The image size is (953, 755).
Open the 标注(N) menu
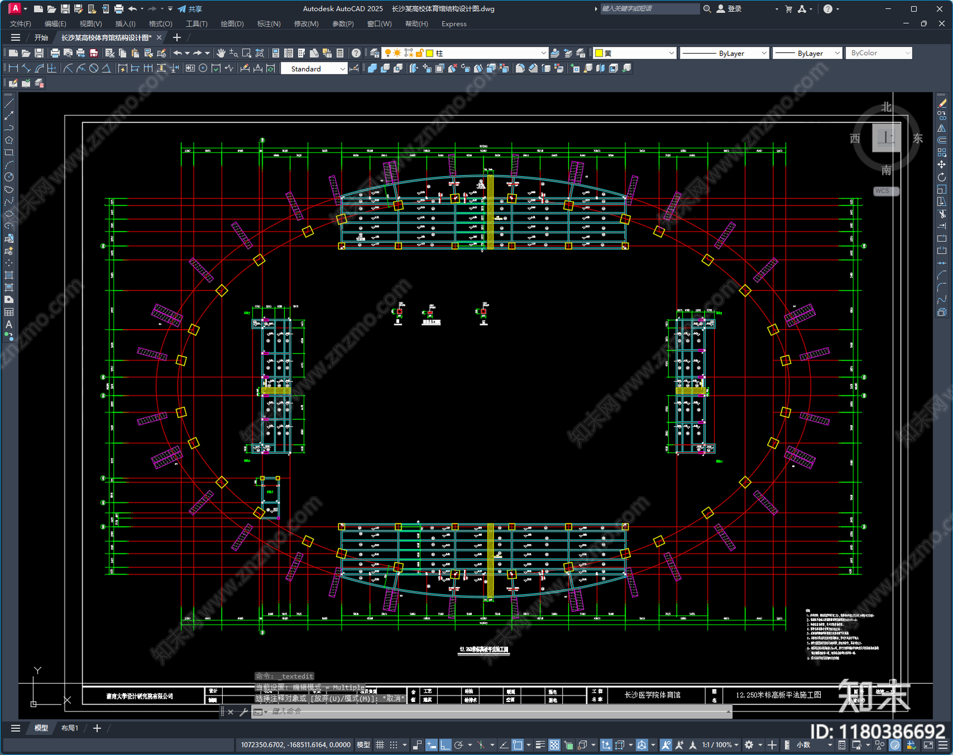[269, 24]
